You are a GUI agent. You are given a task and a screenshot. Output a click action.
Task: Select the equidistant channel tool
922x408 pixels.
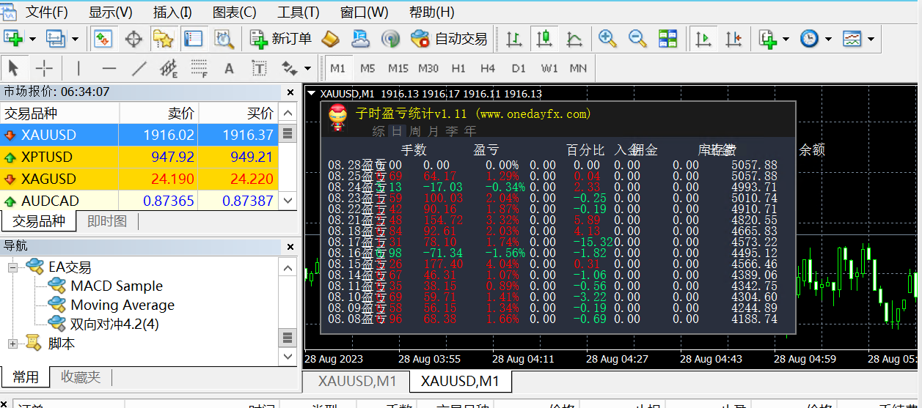click(x=169, y=69)
